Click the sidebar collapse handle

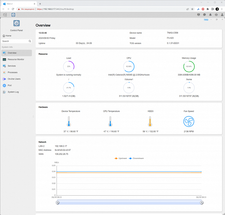(33, 116)
